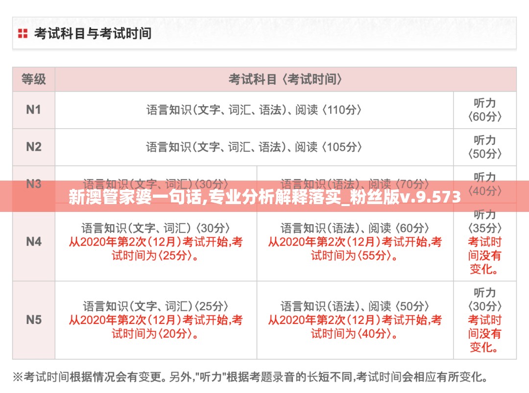Click N4 语言知识(文字、词汇)〈30分〉 text
Screen dimensions: 529x393
click(x=156, y=228)
